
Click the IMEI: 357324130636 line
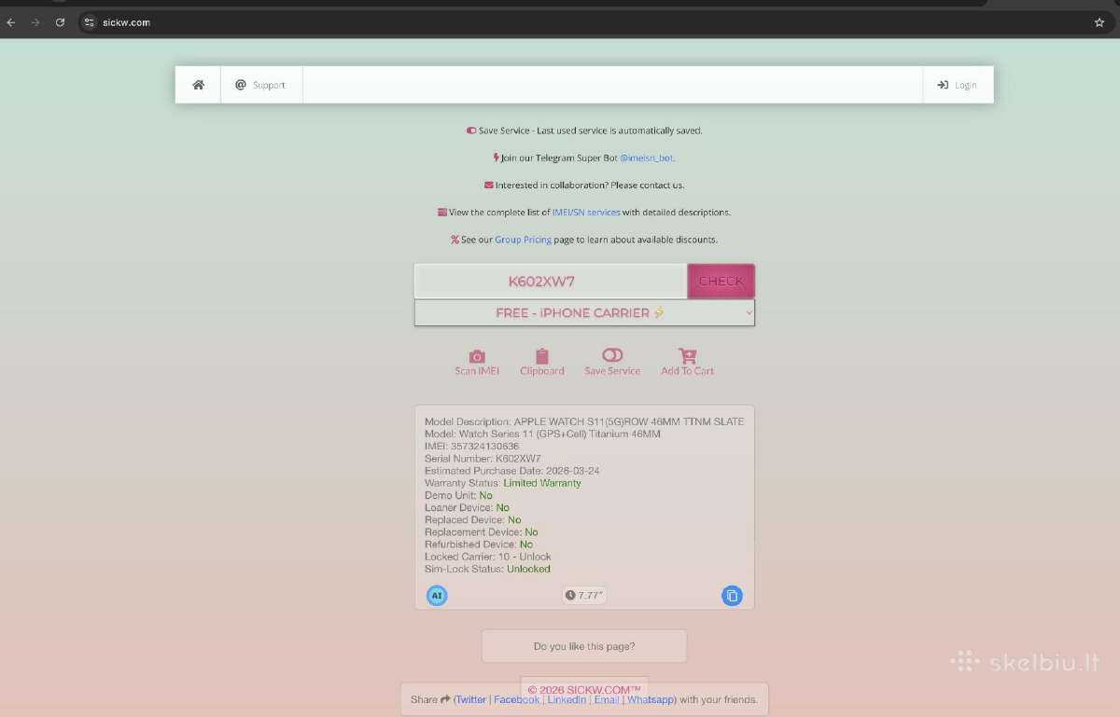tap(471, 446)
